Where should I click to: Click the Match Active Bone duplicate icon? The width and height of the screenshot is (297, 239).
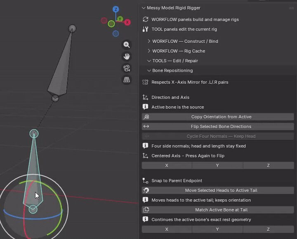click(x=146, y=210)
